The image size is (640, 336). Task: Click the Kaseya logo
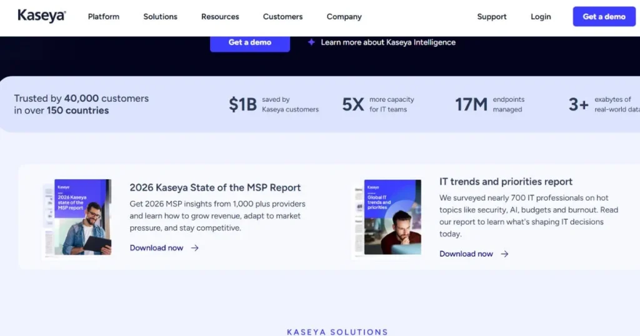point(42,16)
